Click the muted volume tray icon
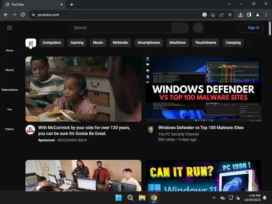Image resolution: width=272 pixels, height=204 pixels. (x=238, y=198)
